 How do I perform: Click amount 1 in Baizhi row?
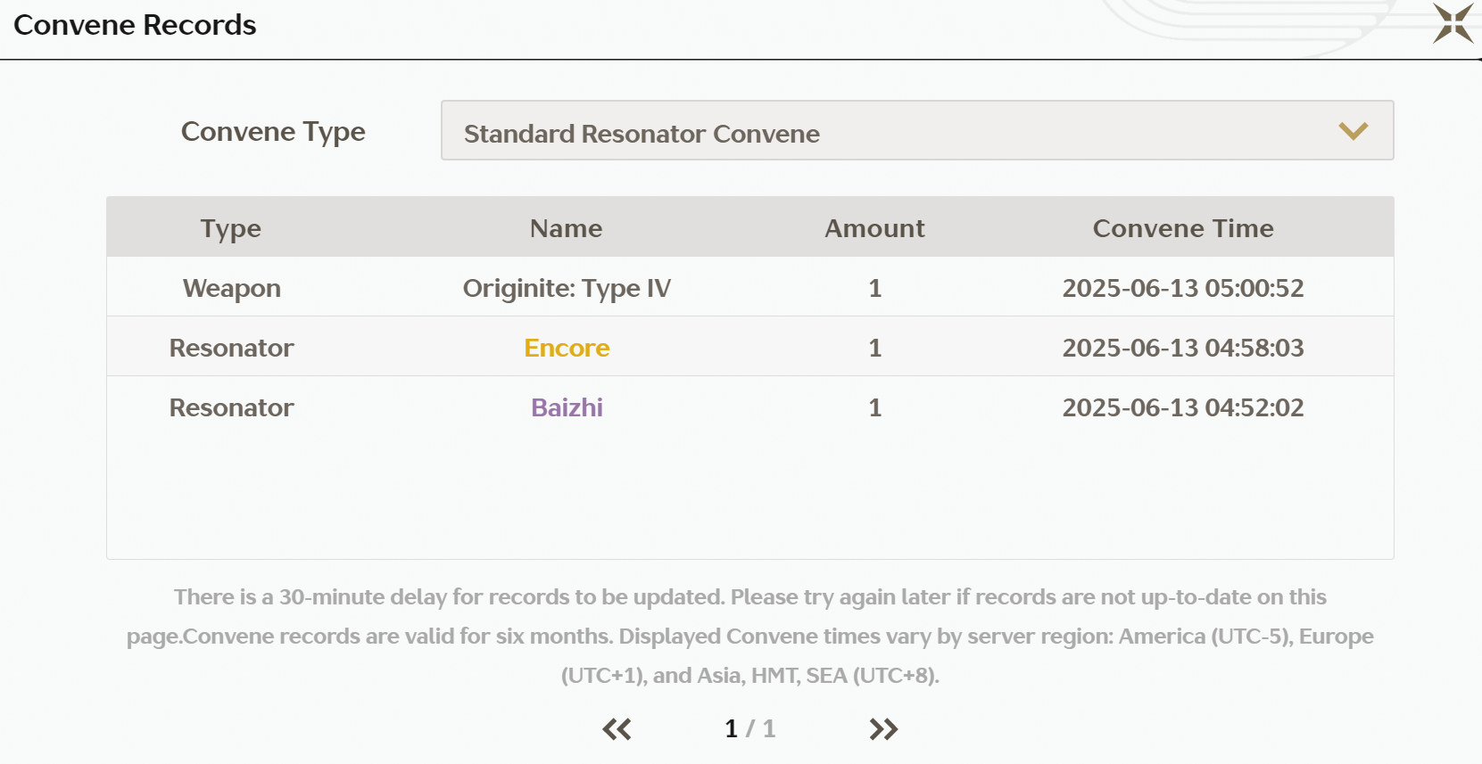[x=874, y=407]
